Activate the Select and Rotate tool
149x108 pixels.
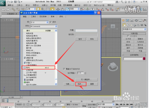(62, 9)
